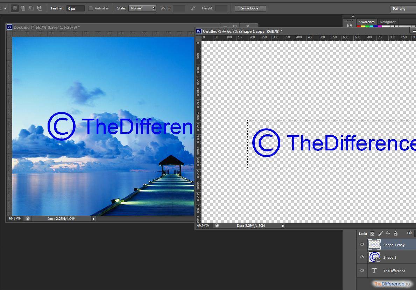Click zoom percentage field in Untitled-1 window

pos(203,226)
